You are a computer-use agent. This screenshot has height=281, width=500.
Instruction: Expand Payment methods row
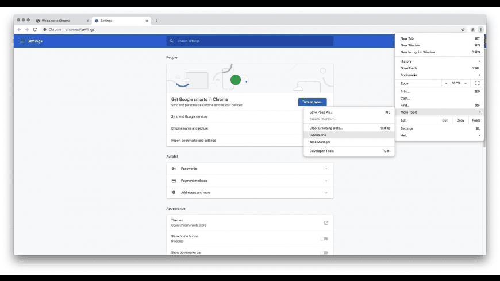pyautogui.click(x=249, y=181)
